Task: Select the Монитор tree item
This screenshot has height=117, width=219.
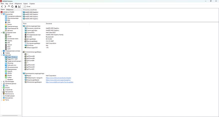Action: 9,63
